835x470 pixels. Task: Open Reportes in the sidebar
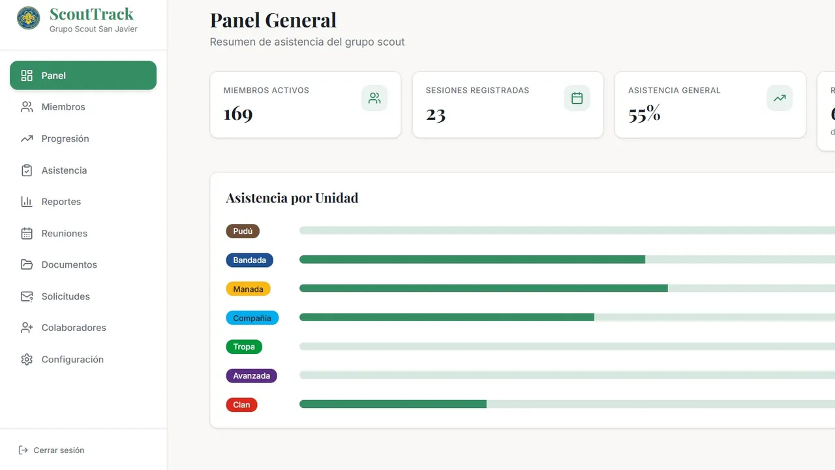83,202
